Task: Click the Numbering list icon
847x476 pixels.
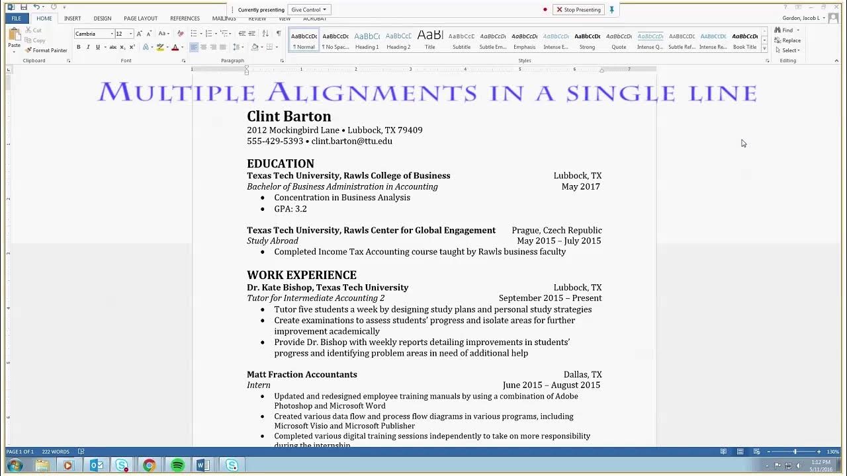Action: (208, 34)
